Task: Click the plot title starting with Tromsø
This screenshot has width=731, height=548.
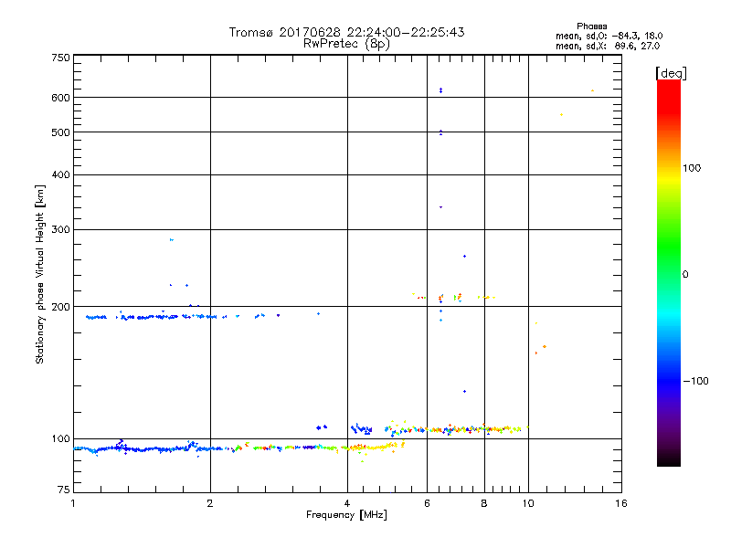Action: tap(346, 32)
